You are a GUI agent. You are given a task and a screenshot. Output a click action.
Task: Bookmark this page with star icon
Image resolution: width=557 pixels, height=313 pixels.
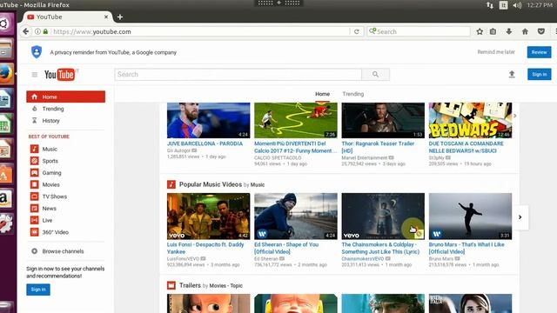point(480,31)
